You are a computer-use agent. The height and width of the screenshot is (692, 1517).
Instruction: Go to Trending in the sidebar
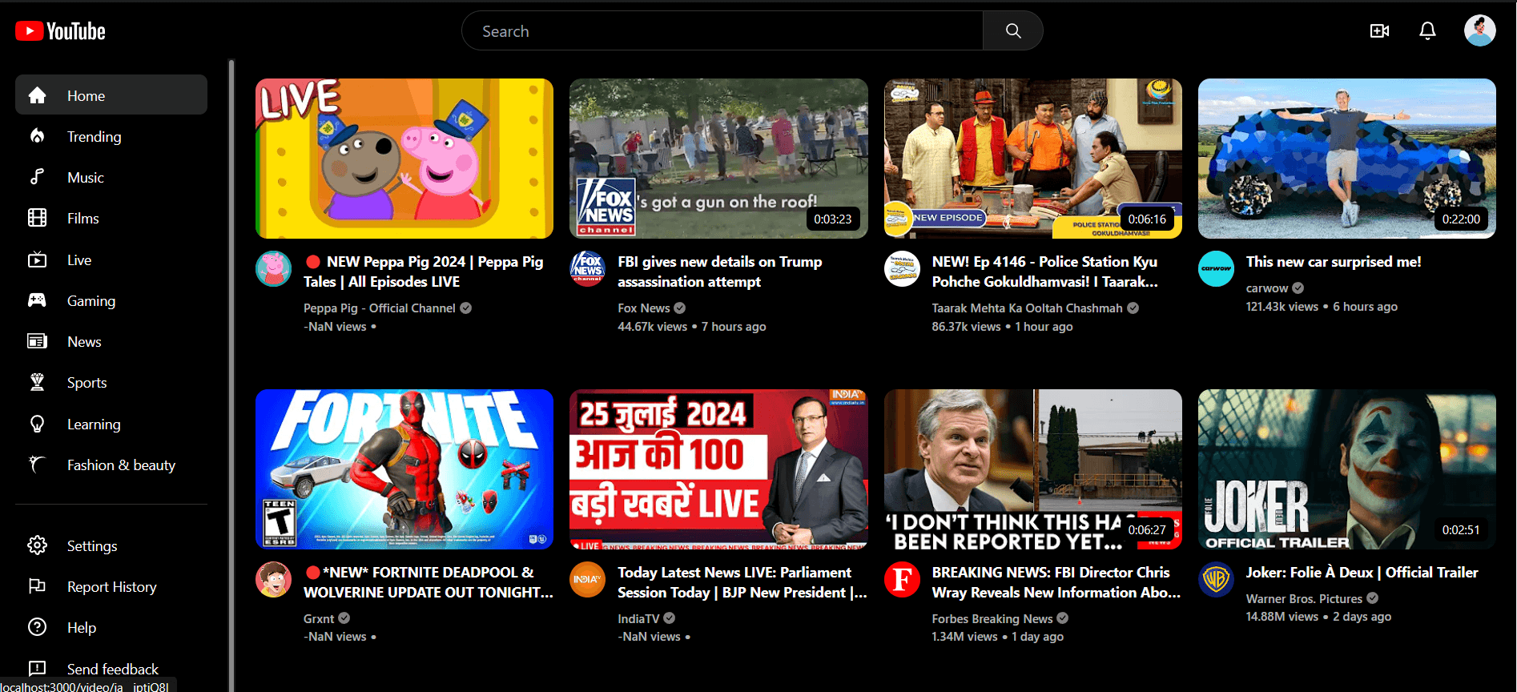click(x=111, y=136)
